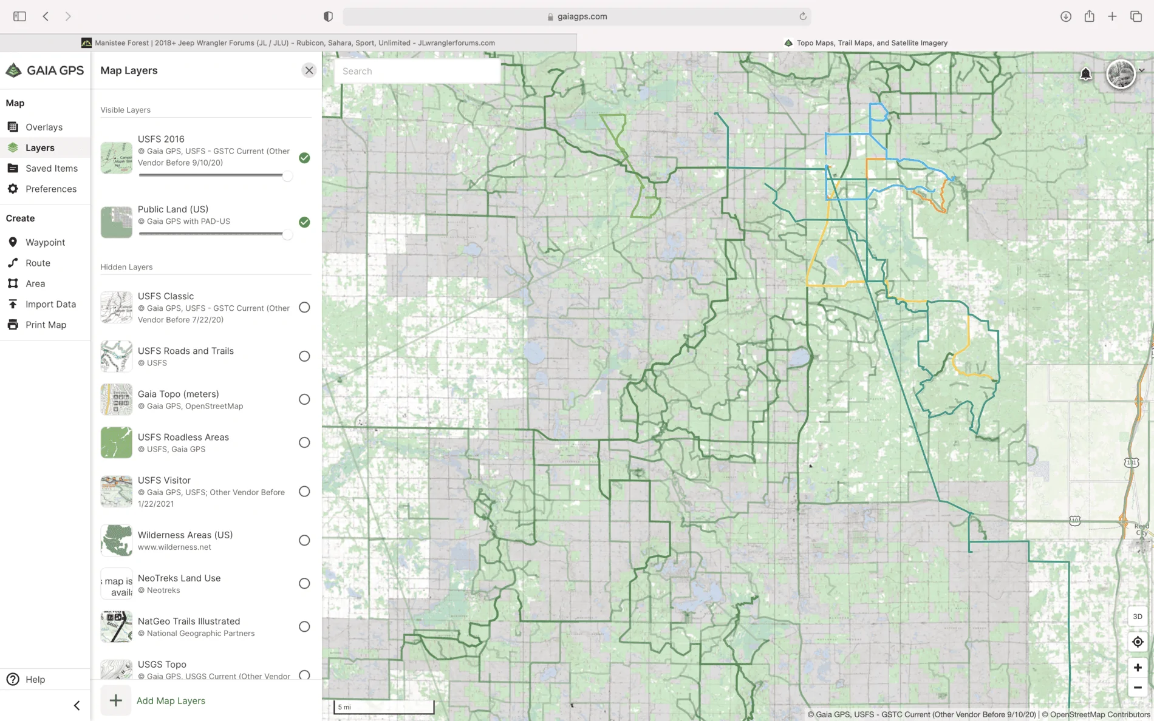Zoom in on the map

pyautogui.click(x=1138, y=668)
